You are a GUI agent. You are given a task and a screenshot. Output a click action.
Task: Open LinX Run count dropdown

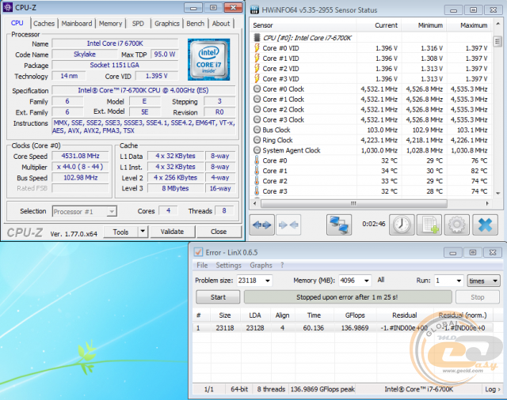coord(459,281)
